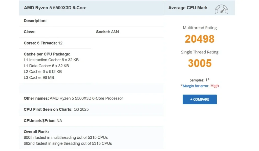Image resolution: width=259 pixels, height=151 pixels.
Task: Click the CPUmark/$Price NA row
Action: 43,121
